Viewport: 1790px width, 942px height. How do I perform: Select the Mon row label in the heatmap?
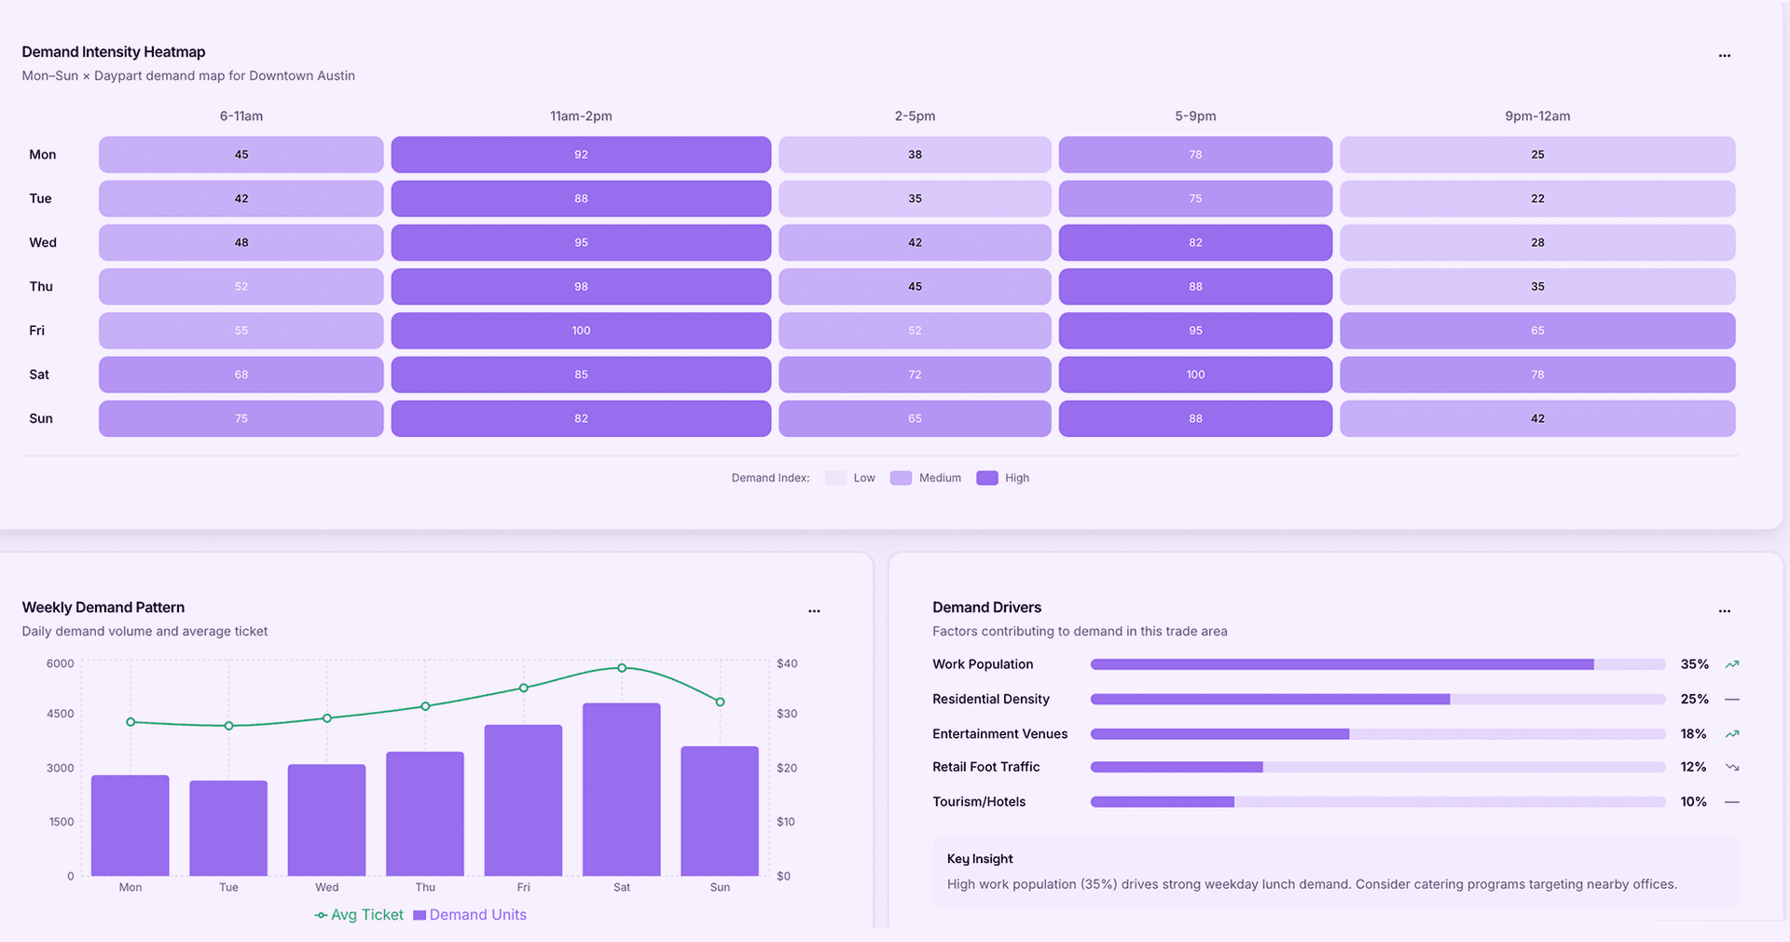point(43,155)
